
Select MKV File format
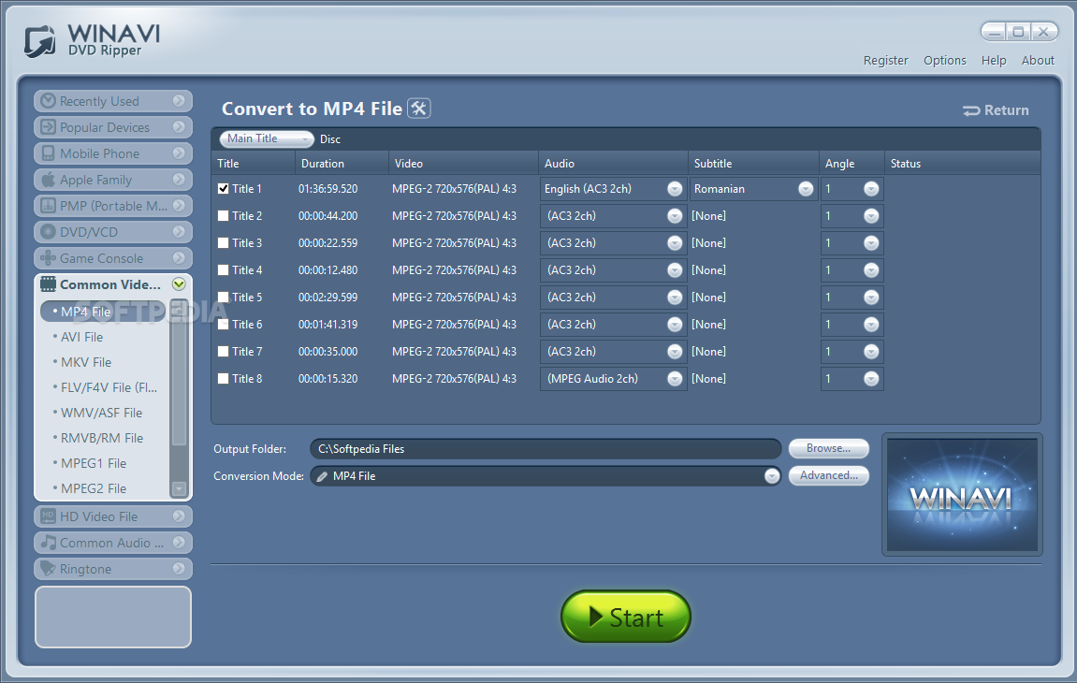click(85, 362)
